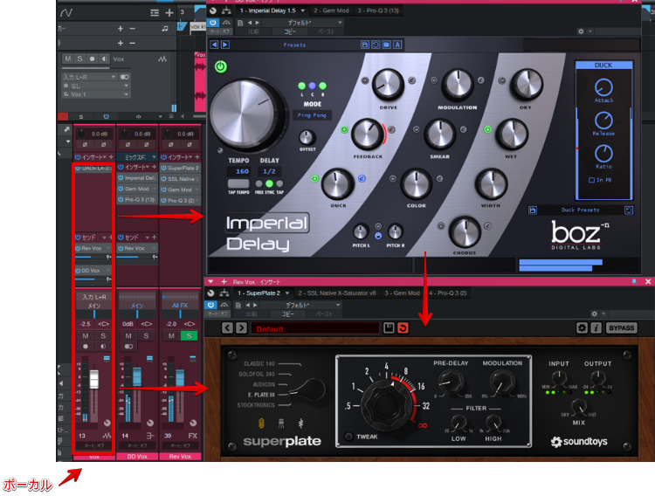Go to next preset in Imperial Delay
The height and width of the screenshot is (496, 655).
[x=224, y=45]
